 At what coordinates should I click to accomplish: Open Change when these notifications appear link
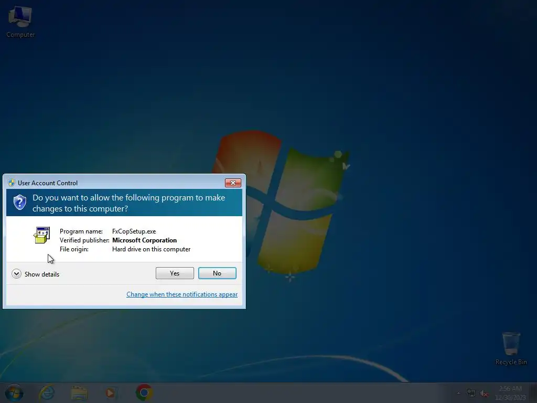pyautogui.click(x=182, y=294)
